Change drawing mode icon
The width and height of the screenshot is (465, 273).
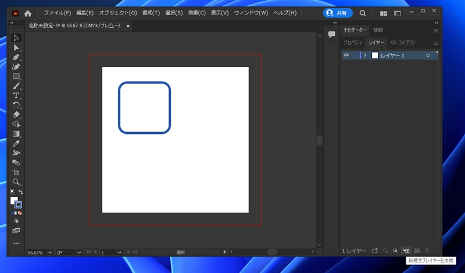tap(16, 221)
